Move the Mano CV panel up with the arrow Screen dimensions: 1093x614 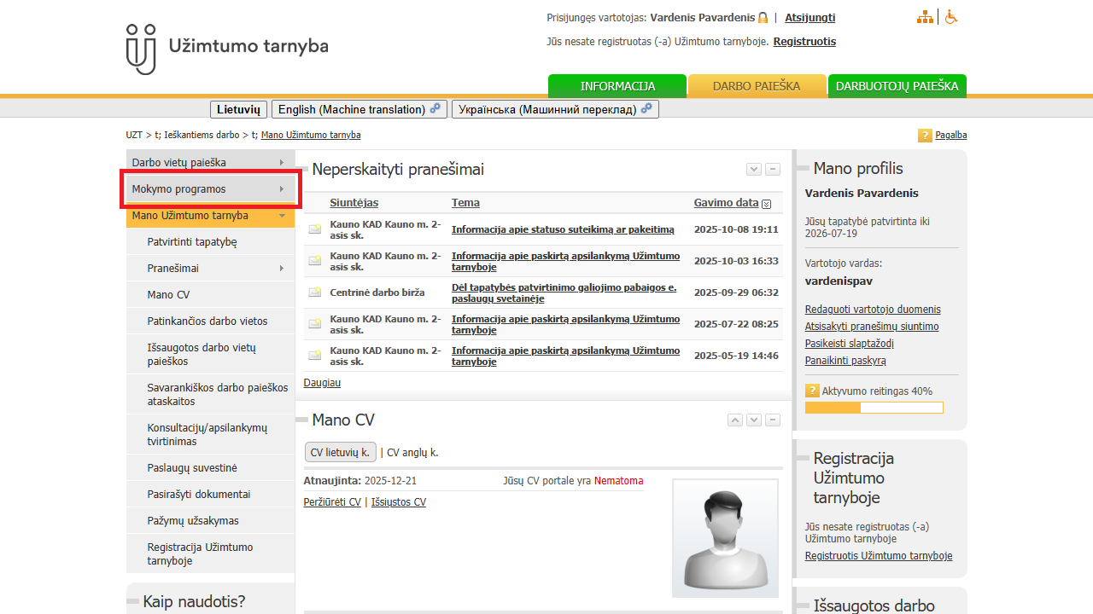pos(735,420)
